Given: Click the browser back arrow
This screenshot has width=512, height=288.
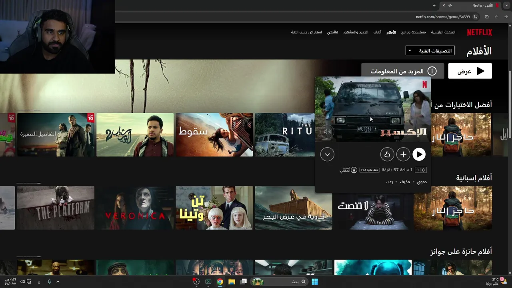Looking at the screenshot, I should coord(506,17).
